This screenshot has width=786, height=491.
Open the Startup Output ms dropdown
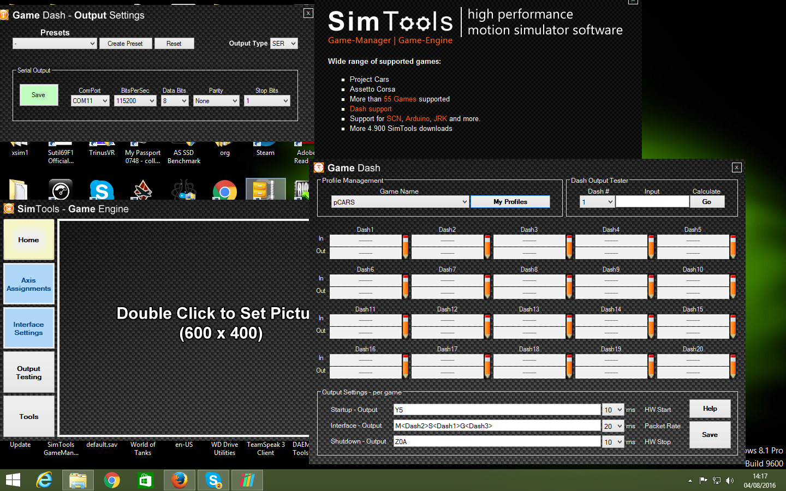(613, 410)
